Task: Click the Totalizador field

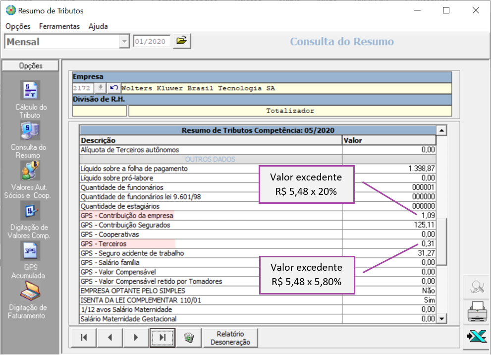Action: tap(290, 111)
